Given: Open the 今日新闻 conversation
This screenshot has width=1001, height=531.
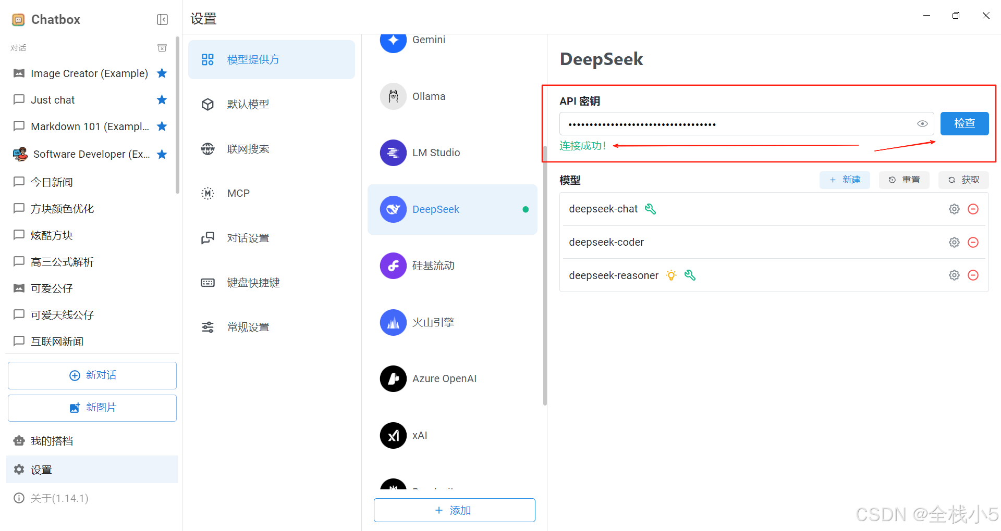Looking at the screenshot, I should [x=89, y=182].
